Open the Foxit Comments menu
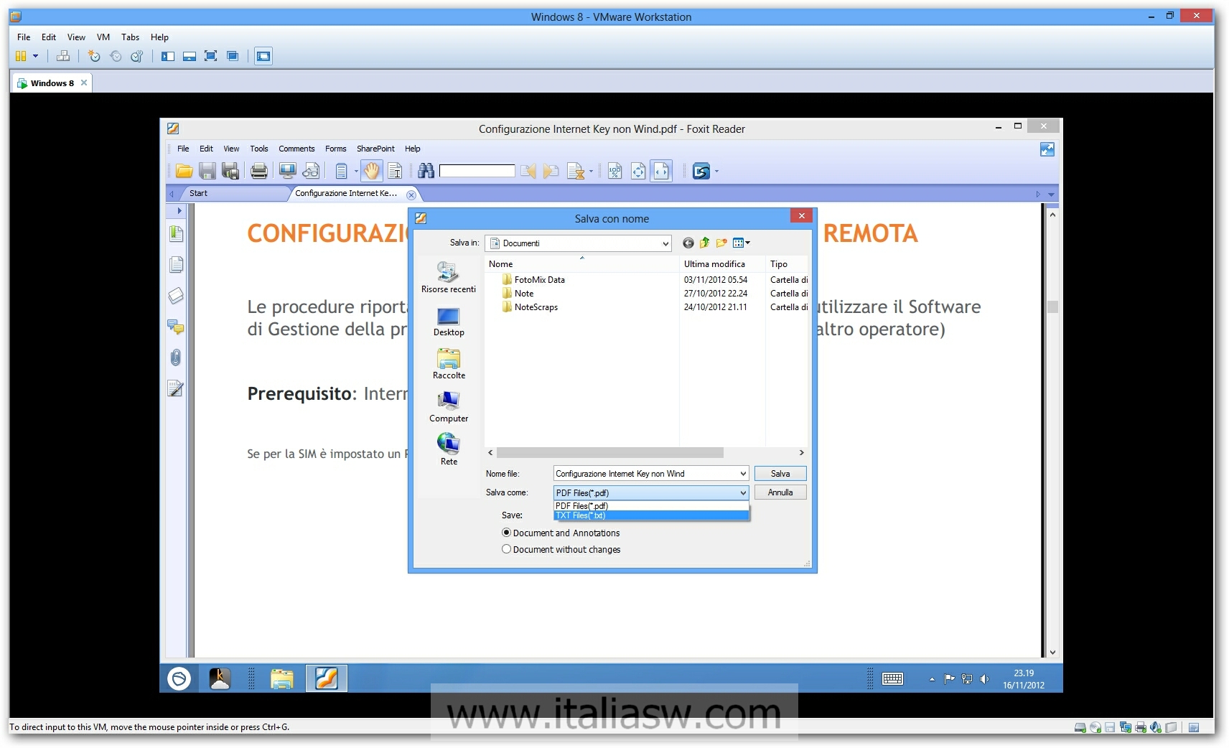This screenshot has width=1229, height=748. (x=296, y=149)
